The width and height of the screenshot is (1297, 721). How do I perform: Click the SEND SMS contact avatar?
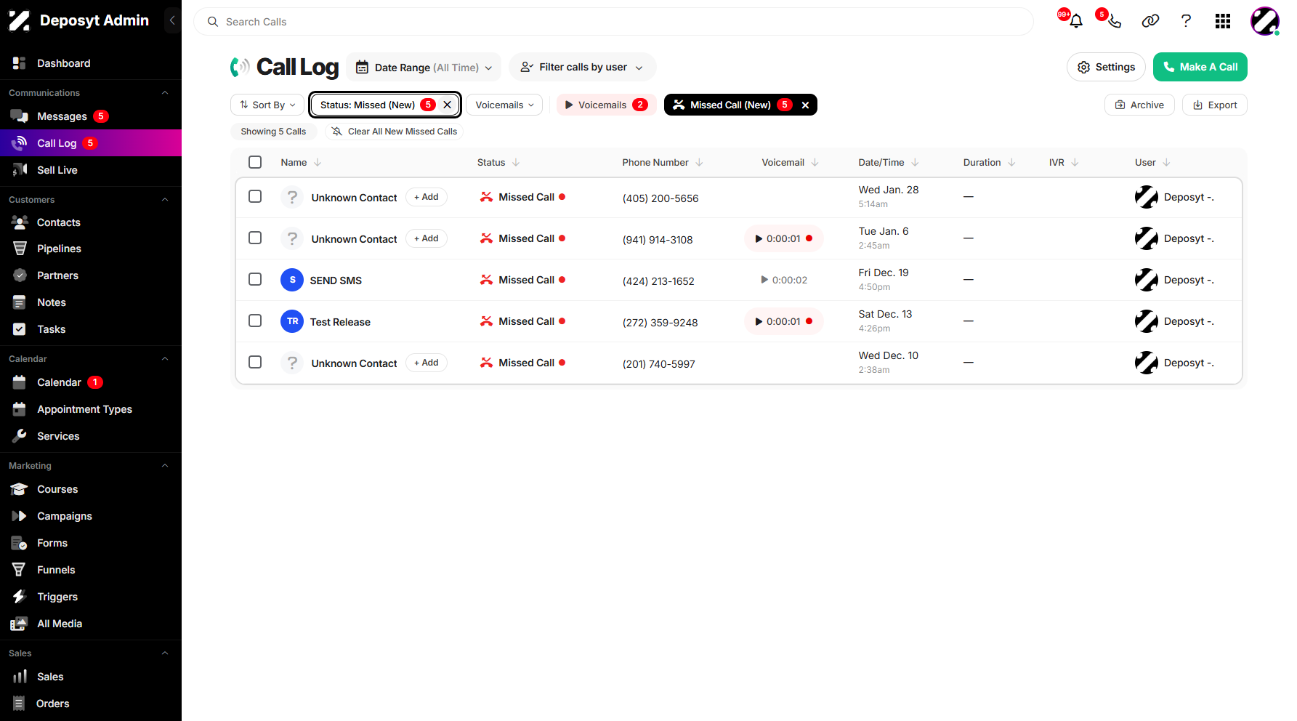(292, 280)
